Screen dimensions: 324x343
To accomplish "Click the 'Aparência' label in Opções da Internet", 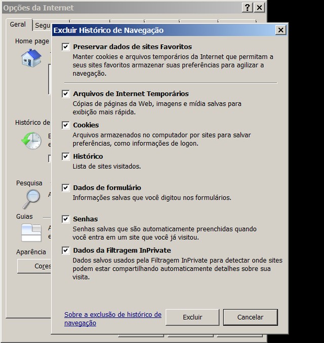I will tap(31, 252).
